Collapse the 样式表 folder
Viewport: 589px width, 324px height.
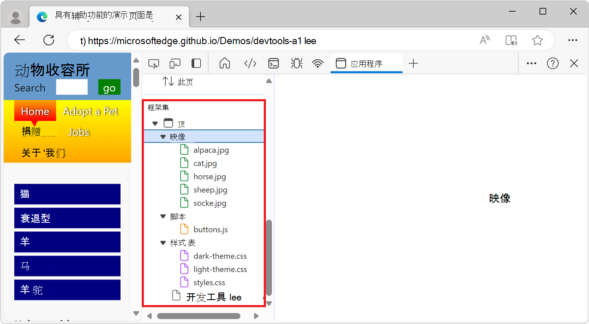[x=163, y=243]
